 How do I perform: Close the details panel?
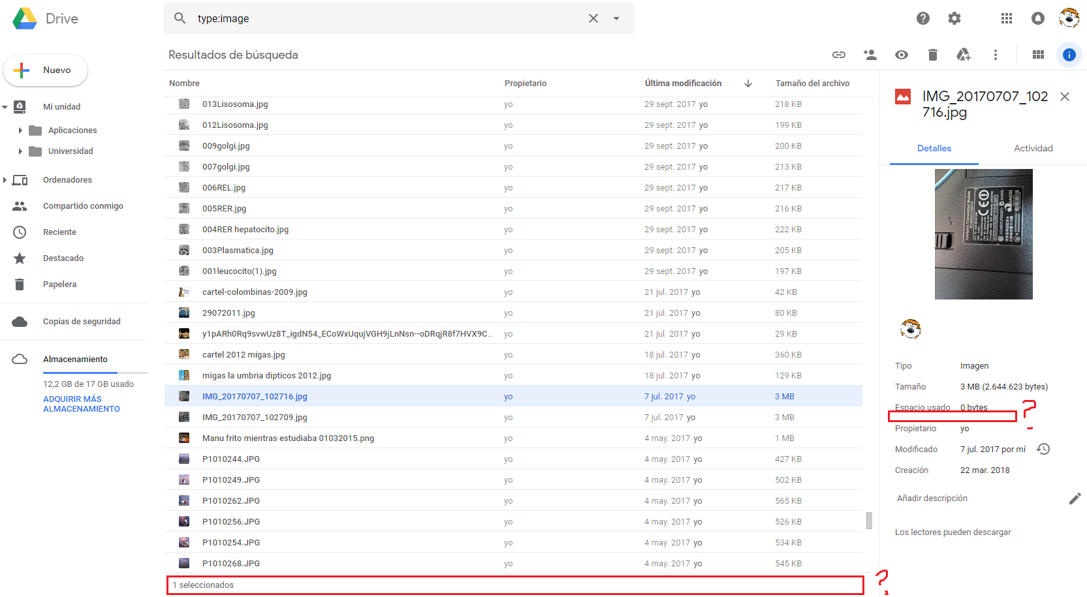(x=1065, y=97)
